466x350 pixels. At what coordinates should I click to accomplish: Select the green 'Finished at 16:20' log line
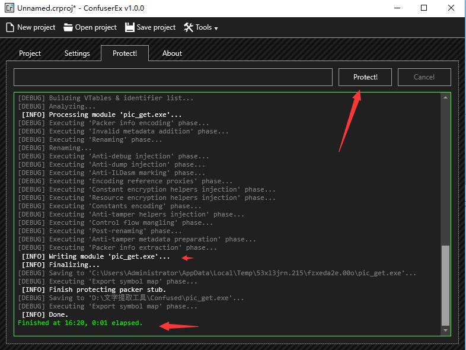pyautogui.click(x=80, y=323)
